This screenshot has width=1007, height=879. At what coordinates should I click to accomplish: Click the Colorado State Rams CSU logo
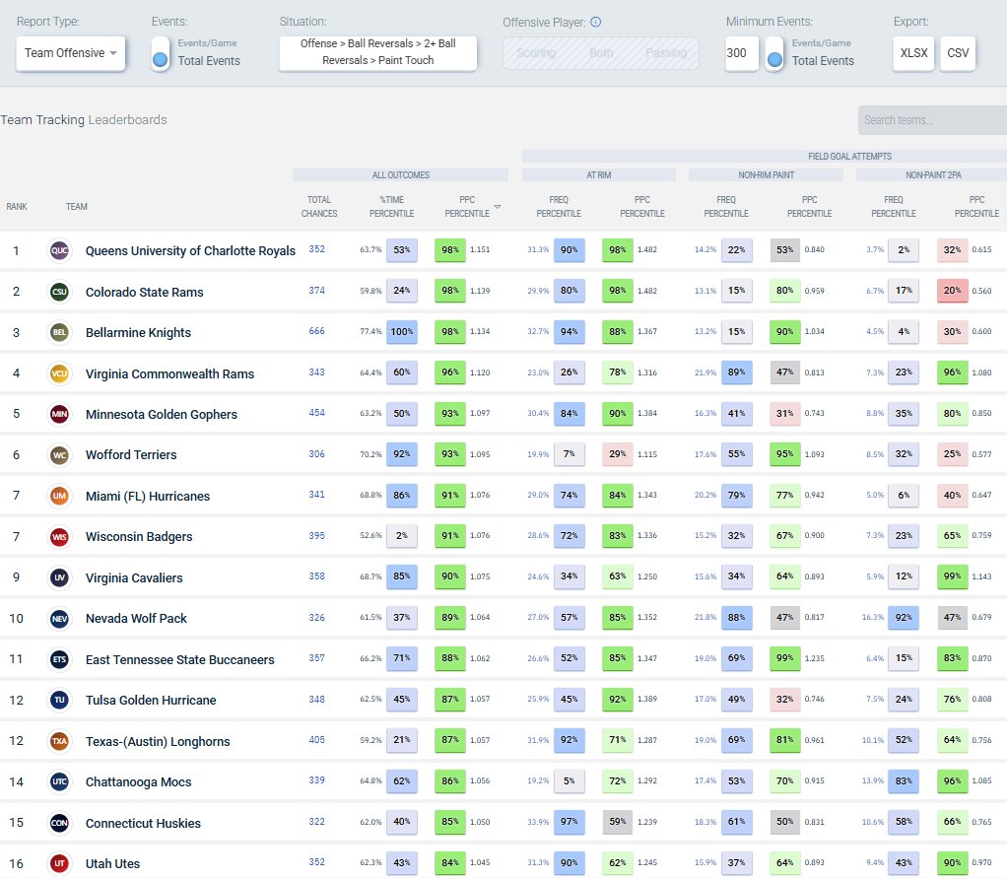[60, 292]
